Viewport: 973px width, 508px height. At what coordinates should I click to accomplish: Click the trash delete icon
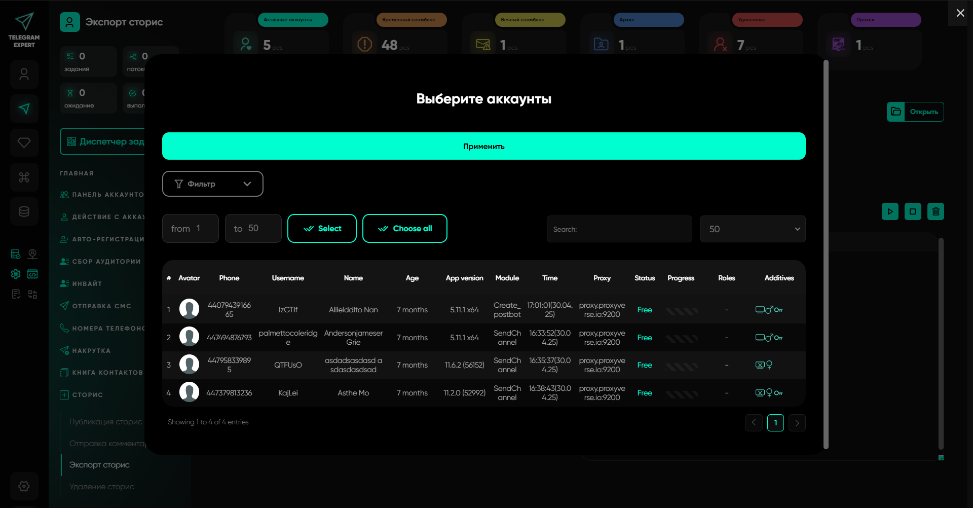tap(935, 211)
